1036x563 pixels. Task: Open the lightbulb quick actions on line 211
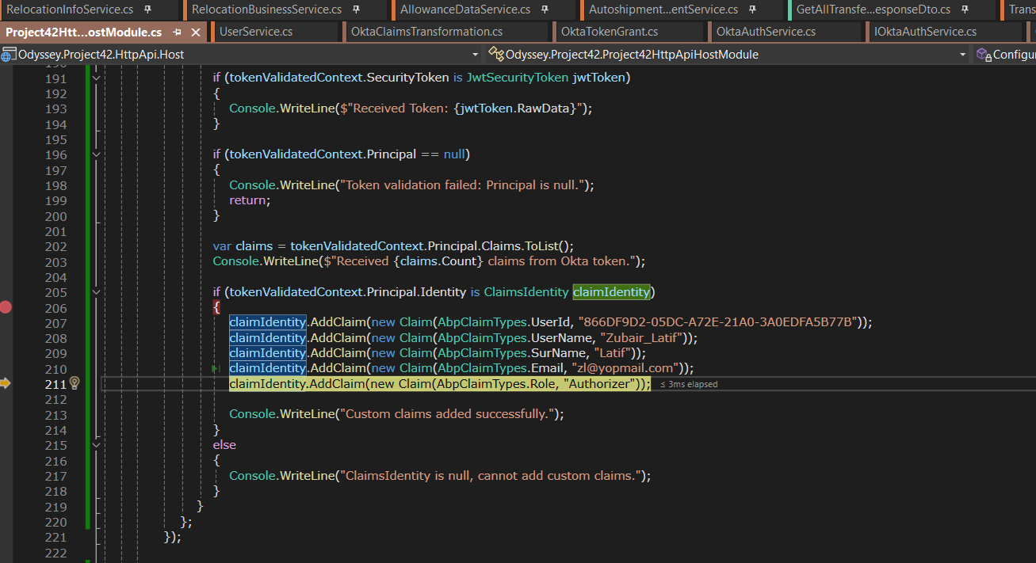click(x=75, y=383)
